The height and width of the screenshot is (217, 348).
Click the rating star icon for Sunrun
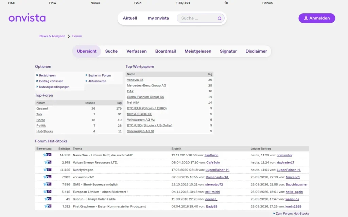click(48, 199)
